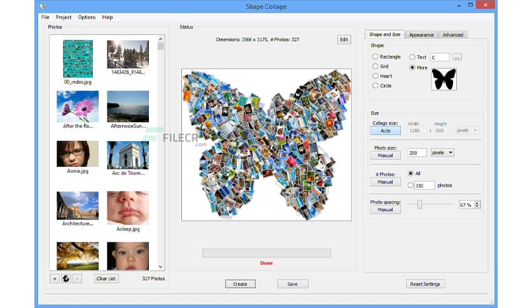Image resolution: width=532 pixels, height=308 pixels.
Task: Select the Rectangle shape option
Action: point(375,57)
